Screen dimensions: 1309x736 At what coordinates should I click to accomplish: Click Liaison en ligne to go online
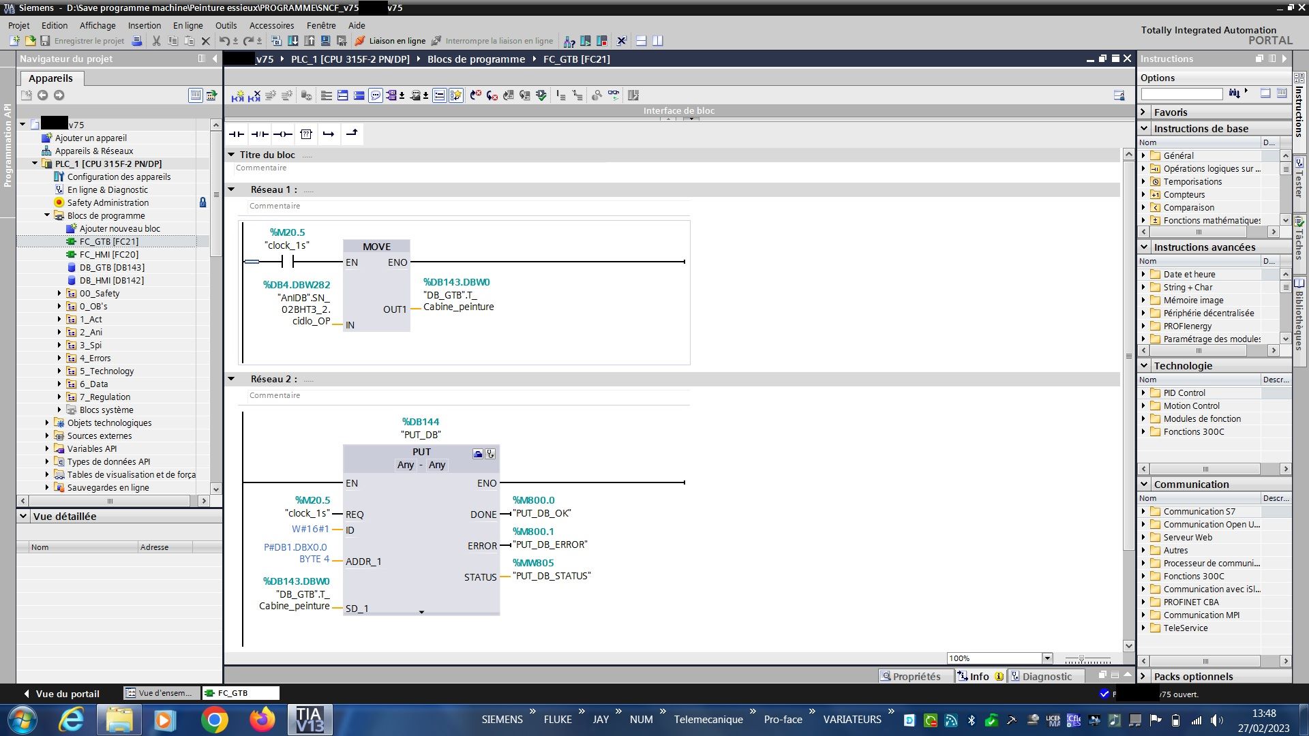coord(390,41)
